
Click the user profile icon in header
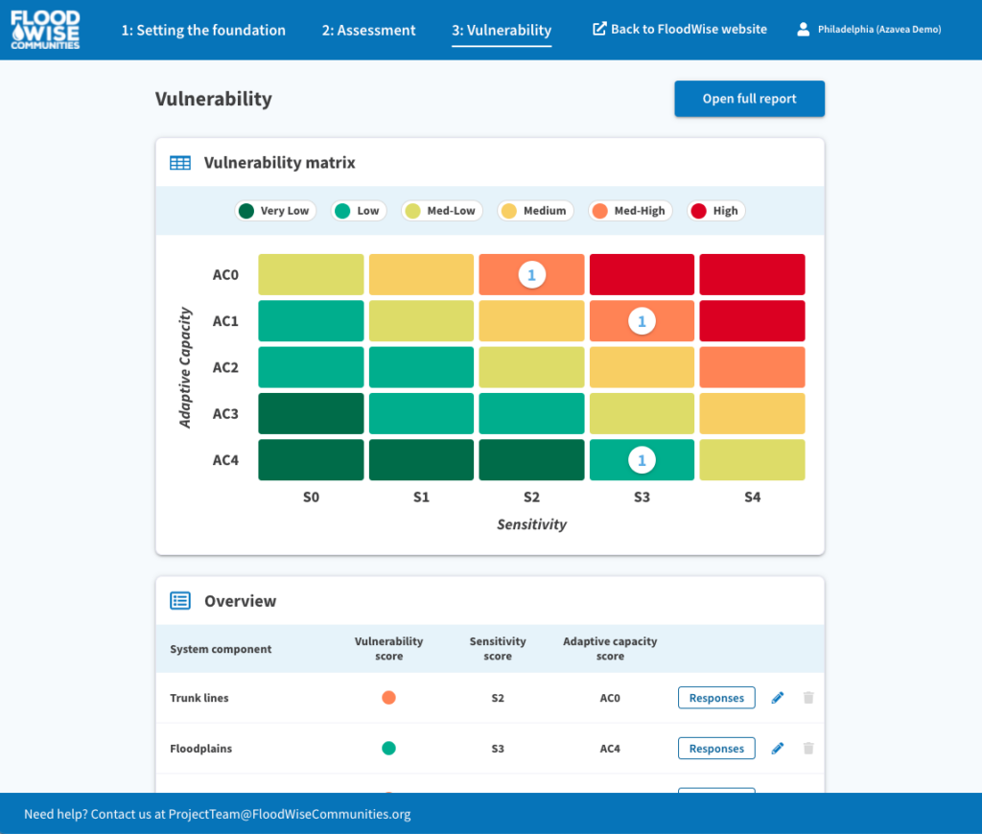pyautogui.click(x=804, y=30)
